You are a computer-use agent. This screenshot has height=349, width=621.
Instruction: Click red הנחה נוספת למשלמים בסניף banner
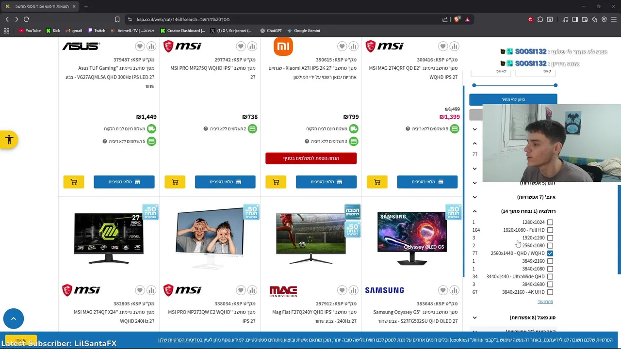point(311,159)
